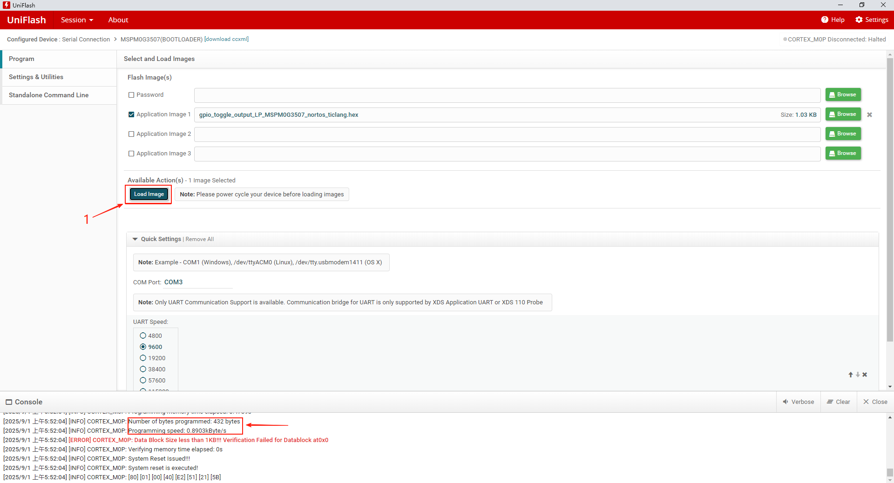Select 57600 UART speed

pyautogui.click(x=143, y=380)
